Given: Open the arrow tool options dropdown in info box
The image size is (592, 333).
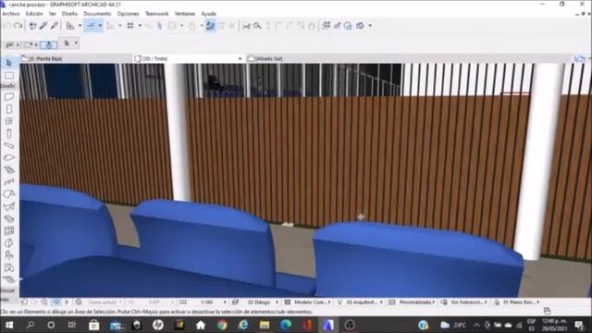Looking at the screenshot, I should point(76,43).
